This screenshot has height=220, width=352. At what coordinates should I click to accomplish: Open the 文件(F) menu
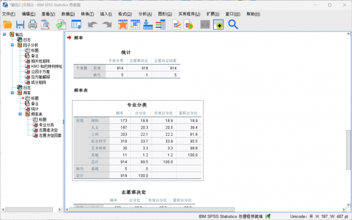pyautogui.click(x=8, y=14)
